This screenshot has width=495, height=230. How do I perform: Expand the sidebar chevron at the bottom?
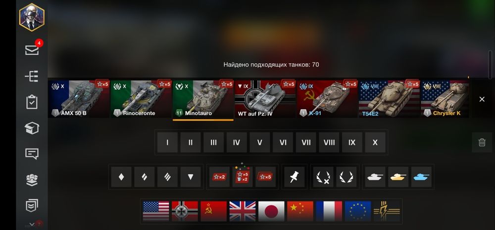tap(32, 224)
